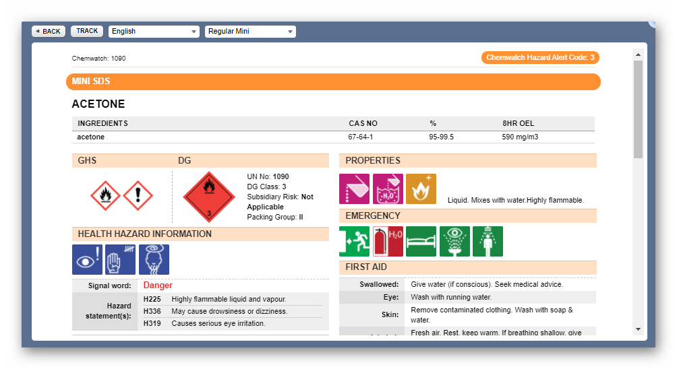Click the 'Eye:' first aid label
The image size is (677, 369).
[x=390, y=297]
